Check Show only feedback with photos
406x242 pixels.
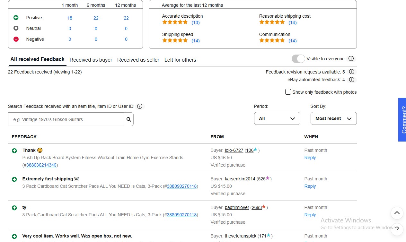click(x=288, y=92)
